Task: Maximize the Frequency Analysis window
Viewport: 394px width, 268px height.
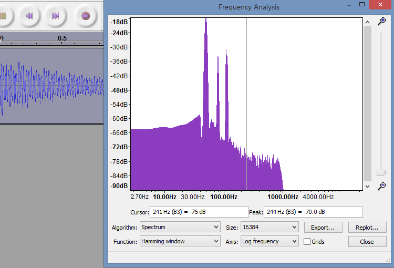Action: coord(362,5)
